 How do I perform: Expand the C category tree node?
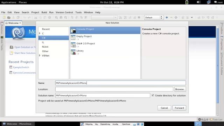click(40, 33)
